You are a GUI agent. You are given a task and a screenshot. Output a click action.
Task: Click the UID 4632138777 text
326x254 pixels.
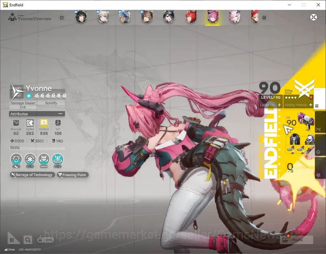[x=30, y=250]
